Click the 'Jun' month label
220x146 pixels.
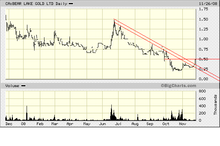click(x=102, y=124)
